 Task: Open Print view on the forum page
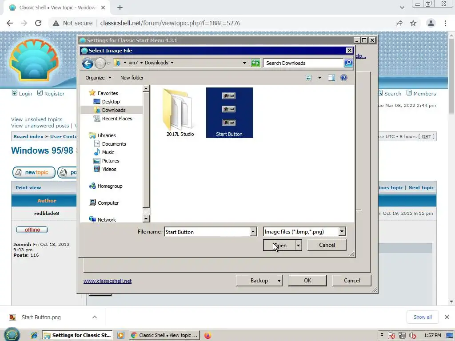coord(28,188)
